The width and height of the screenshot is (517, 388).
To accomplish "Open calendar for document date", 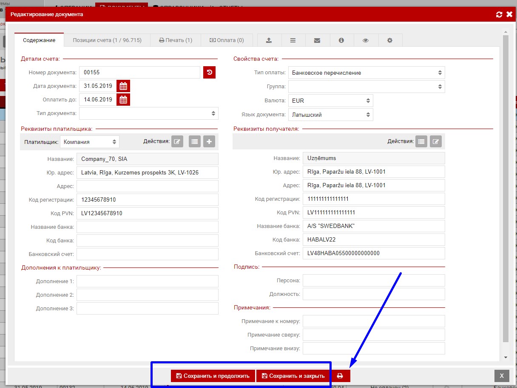I will point(123,86).
